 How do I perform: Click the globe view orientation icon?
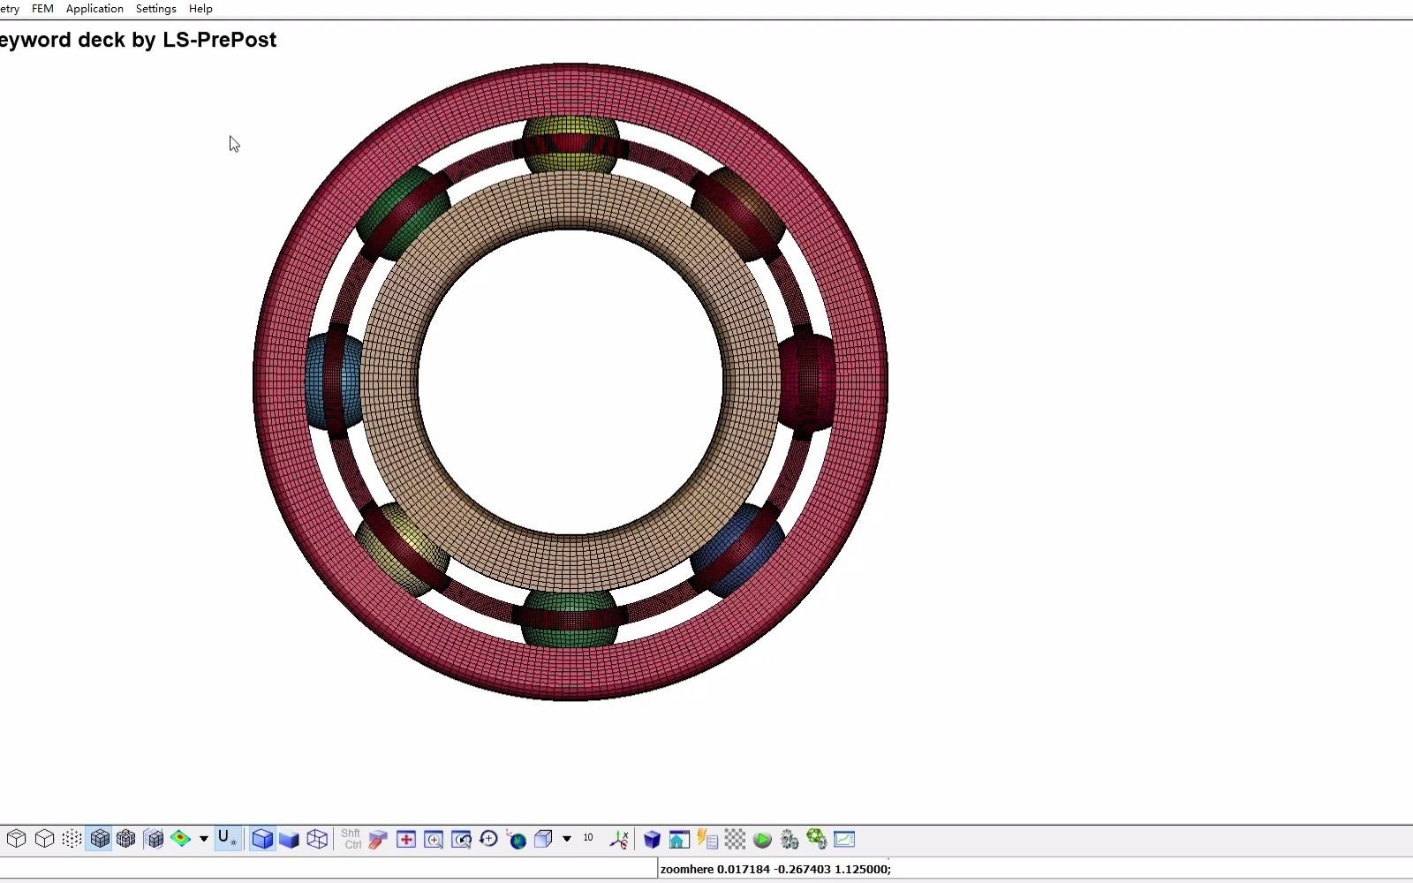[517, 839]
